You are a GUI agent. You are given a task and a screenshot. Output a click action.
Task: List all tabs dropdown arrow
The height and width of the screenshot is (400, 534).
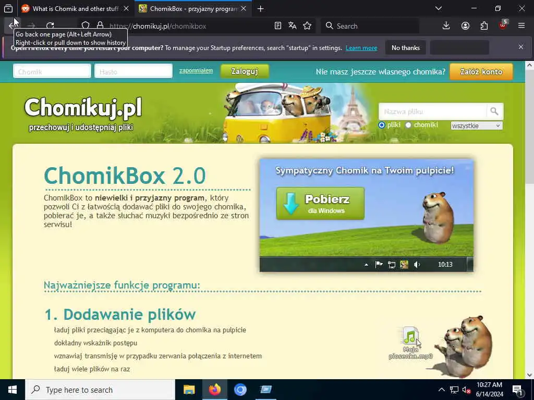439,8
